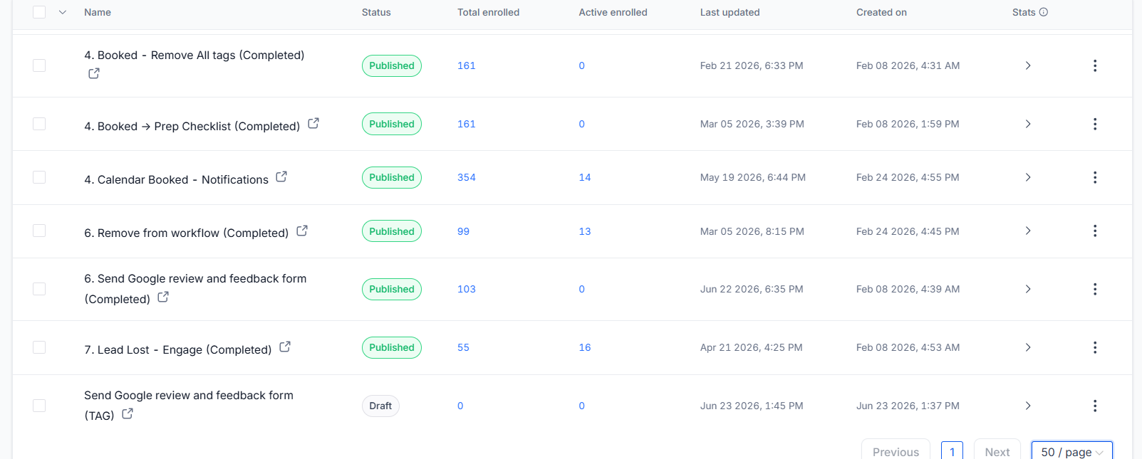Image resolution: width=1142 pixels, height=459 pixels.
Task: Open external link for Booked → Prep Checklist
Action: click(313, 123)
